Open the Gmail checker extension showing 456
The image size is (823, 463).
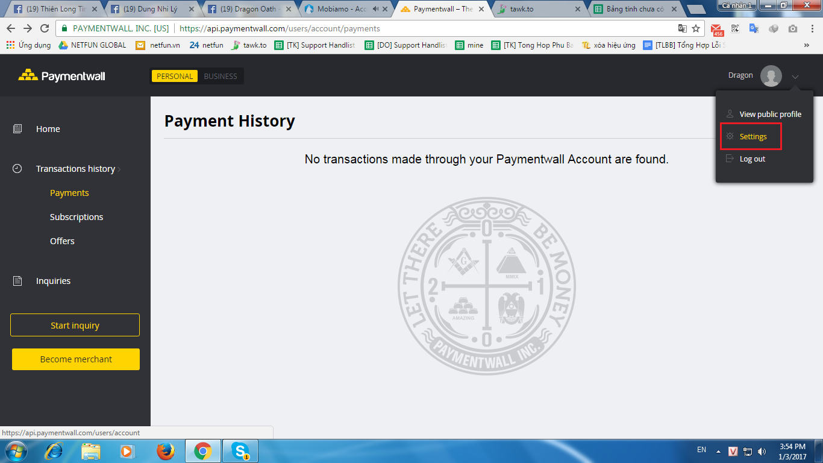[x=717, y=30]
